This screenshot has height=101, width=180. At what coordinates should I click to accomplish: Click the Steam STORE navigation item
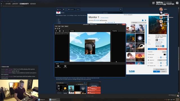[x=8, y=4]
